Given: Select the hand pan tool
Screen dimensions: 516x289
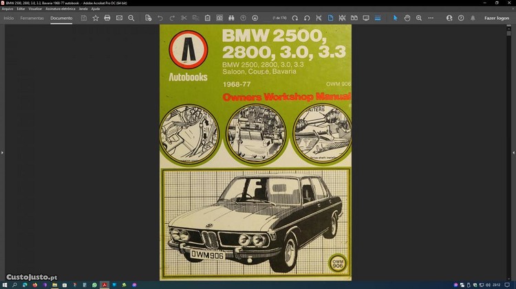Looking at the screenshot, I should (407, 18).
